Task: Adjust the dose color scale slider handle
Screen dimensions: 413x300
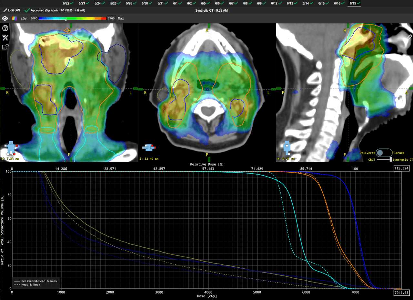Action: click(x=66, y=20)
